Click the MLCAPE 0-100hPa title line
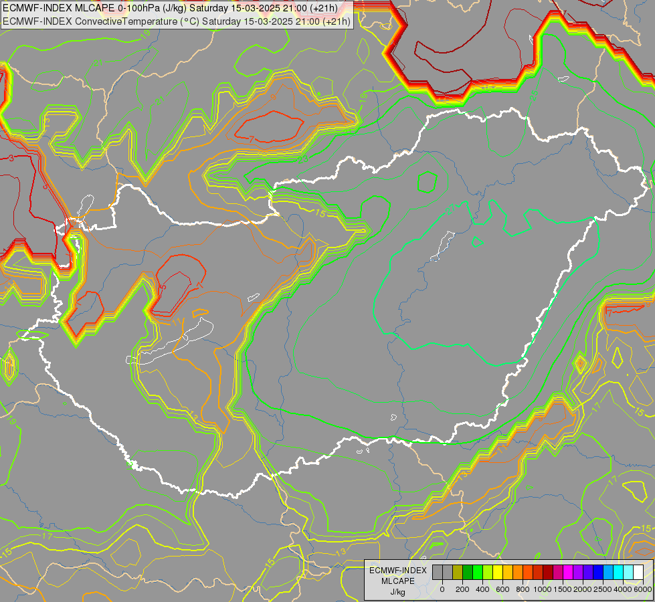This screenshot has height=602, width=655. [170, 8]
